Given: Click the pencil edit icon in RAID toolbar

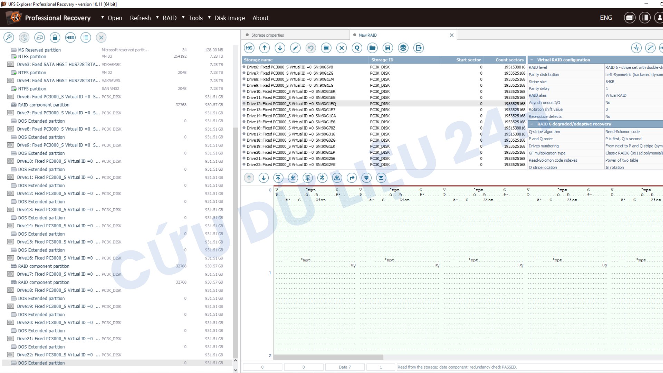Looking at the screenshot, I should pyautogui.click(x=295, y=48).
